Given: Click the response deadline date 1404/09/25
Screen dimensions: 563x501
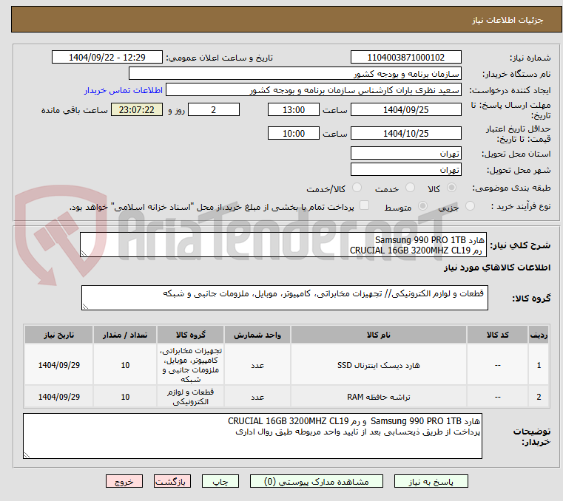Looking at the screenshot, I should (x=405, y=109).
